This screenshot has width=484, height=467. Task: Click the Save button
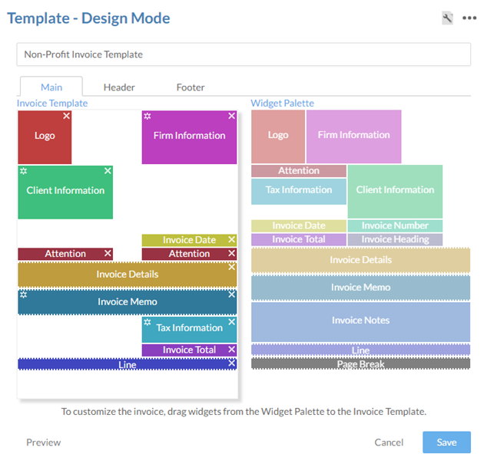click(x=446, y=442)
